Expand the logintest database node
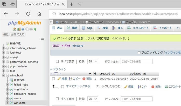181x106 pixels. click(3, 53)
